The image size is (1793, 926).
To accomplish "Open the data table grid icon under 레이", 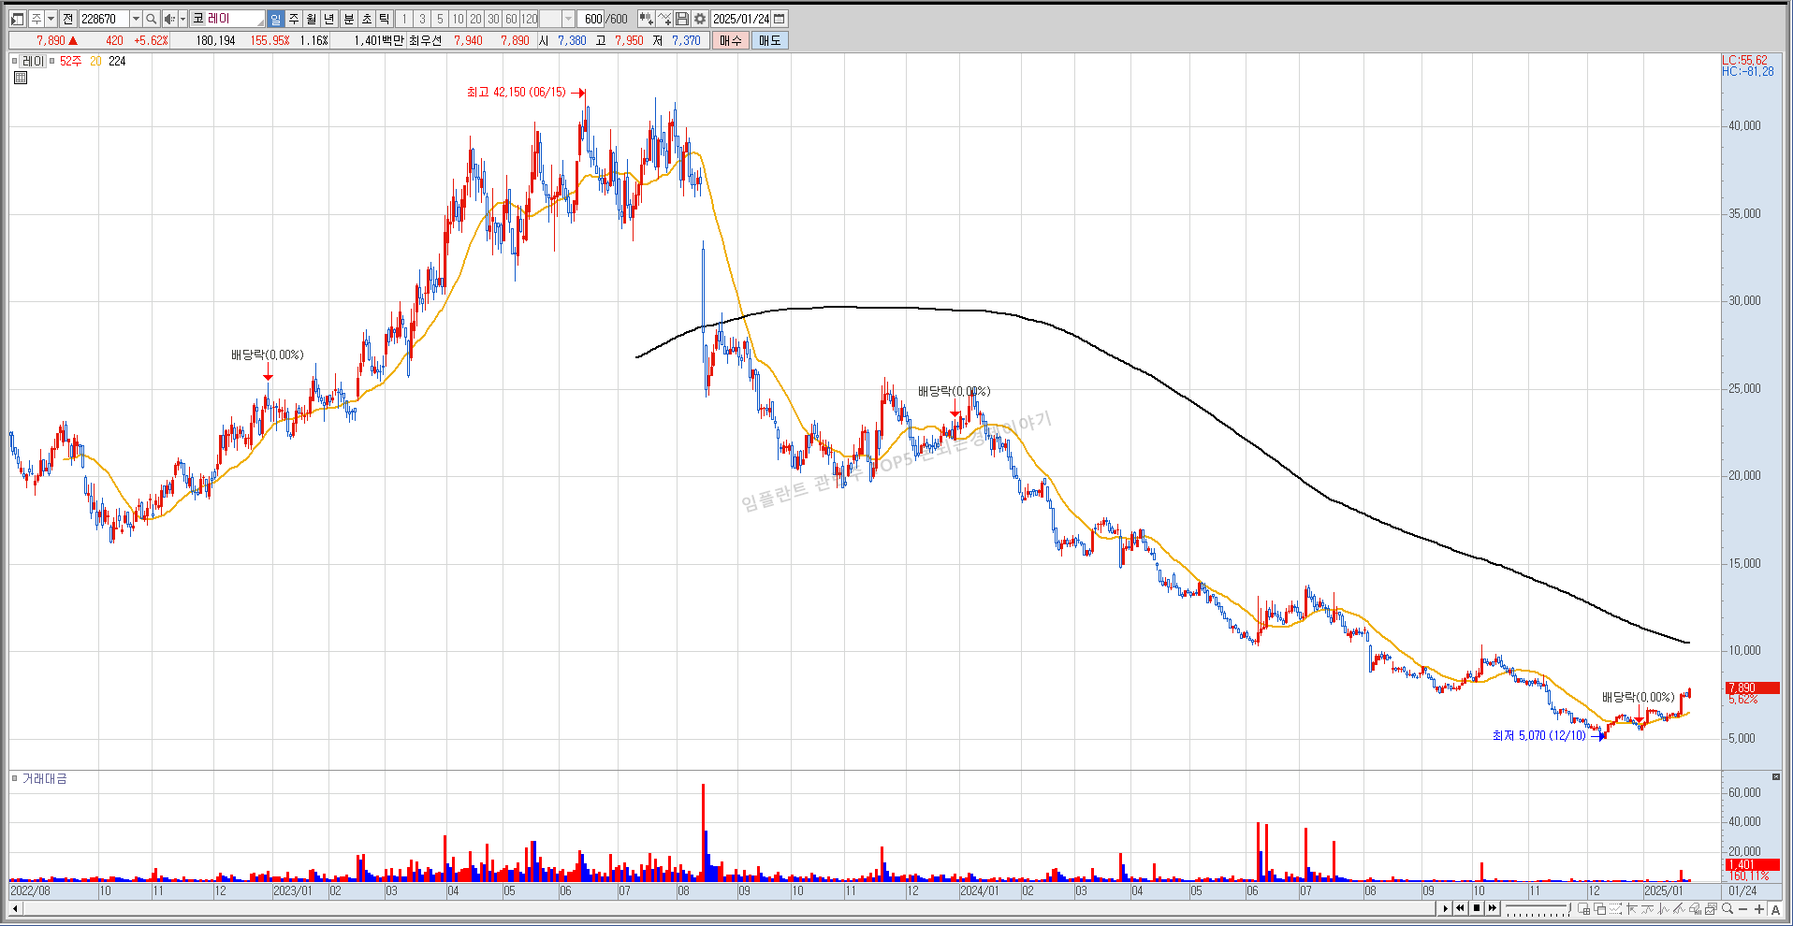I will [x=21, y=78].
